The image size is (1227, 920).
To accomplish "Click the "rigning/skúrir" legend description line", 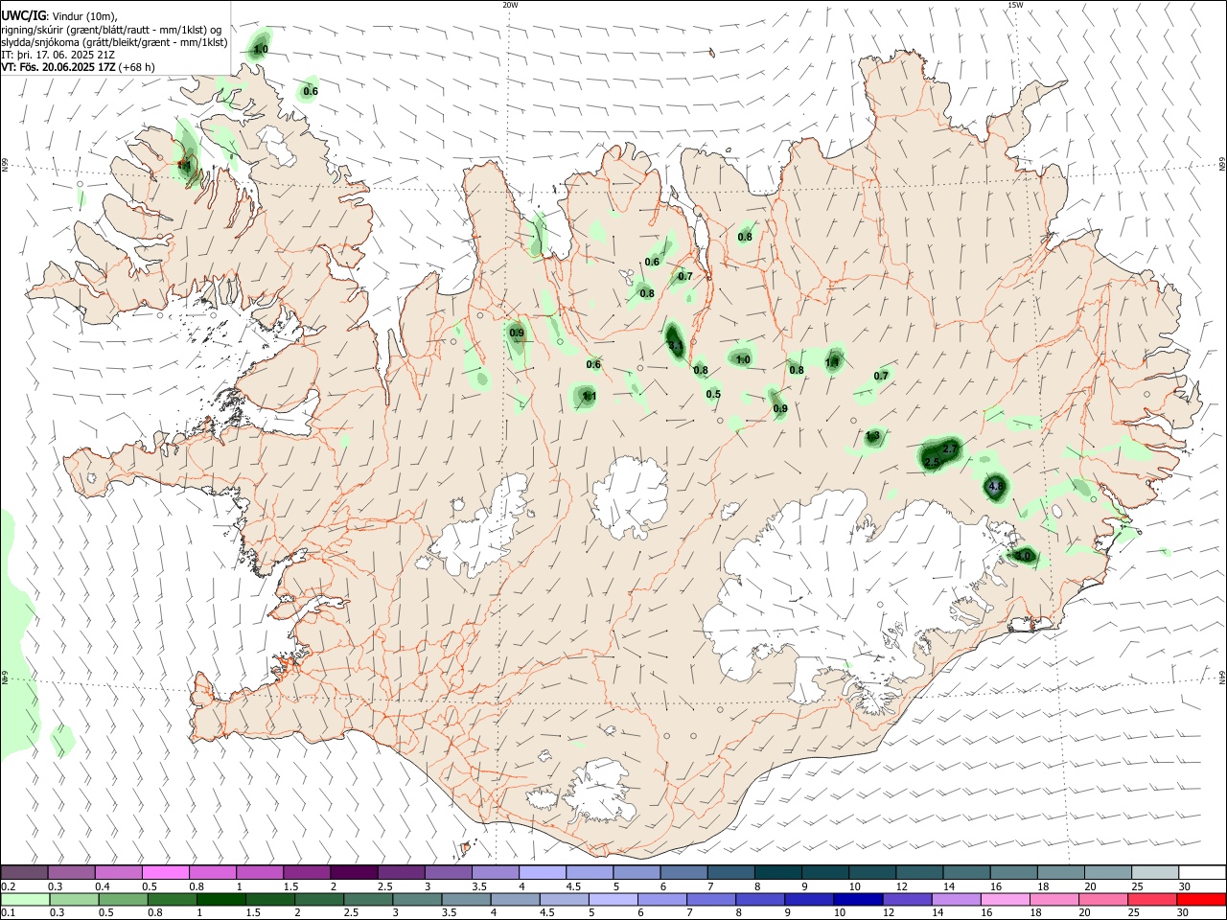I will tap(111, 29).
